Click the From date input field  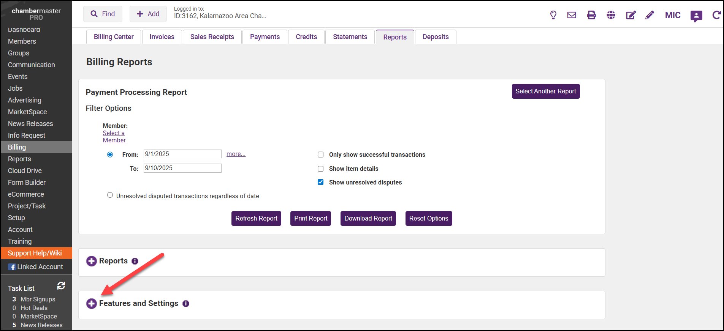pos(182,154)
